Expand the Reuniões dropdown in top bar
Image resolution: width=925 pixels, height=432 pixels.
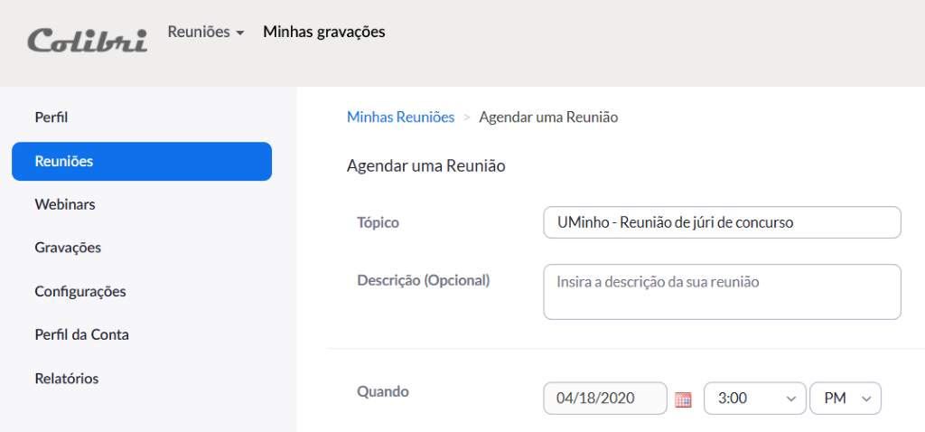[x=206, y=33]
